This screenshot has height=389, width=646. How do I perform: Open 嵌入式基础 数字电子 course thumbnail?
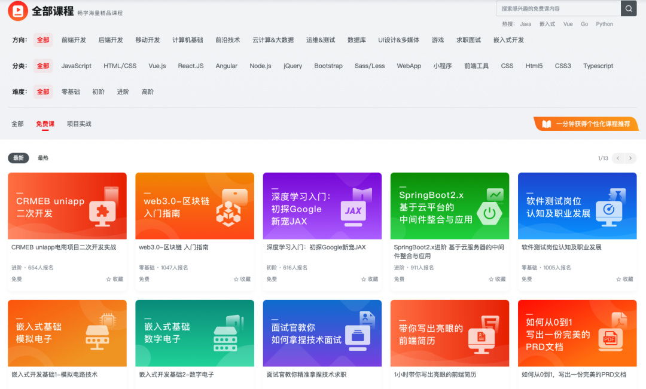pyautogui.click(x=194, y=333)
